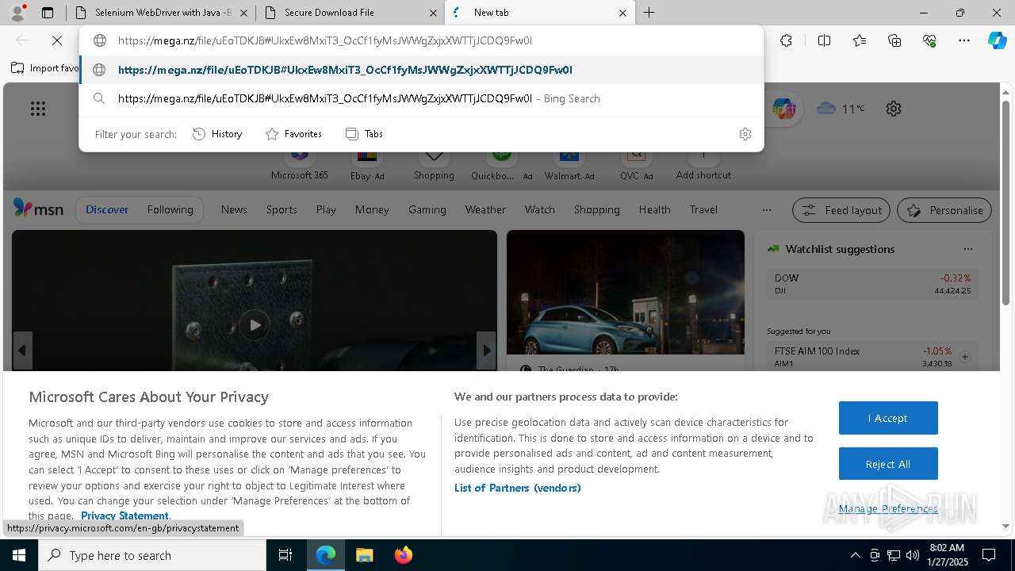1015x571 pixels.
Task: Accept cookies with I Accept
Action: click(x=888, y=418)
